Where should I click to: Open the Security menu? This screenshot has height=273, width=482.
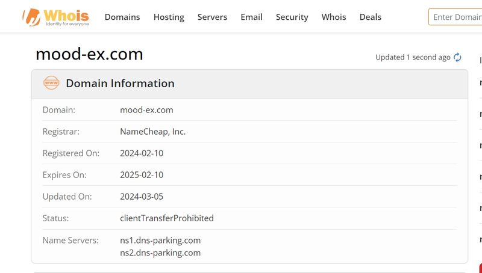(x=292, y=17)
